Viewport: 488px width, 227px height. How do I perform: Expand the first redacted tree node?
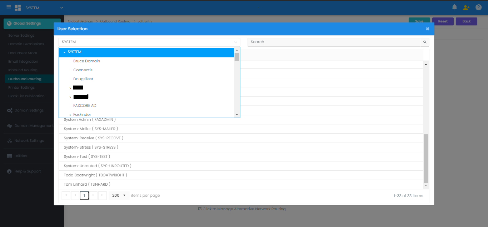(70, 88)
